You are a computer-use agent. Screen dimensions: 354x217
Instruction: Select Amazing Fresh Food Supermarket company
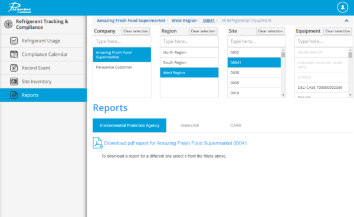(122, 55)
